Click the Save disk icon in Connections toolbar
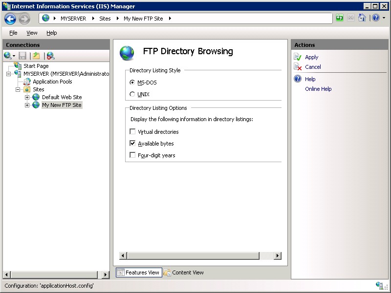 coord(22,56)
